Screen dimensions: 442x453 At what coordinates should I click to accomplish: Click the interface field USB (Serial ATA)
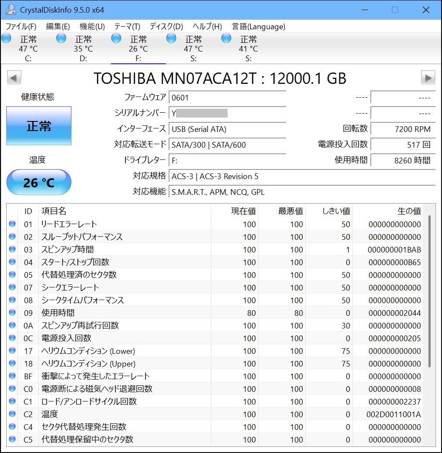(228, 129)
